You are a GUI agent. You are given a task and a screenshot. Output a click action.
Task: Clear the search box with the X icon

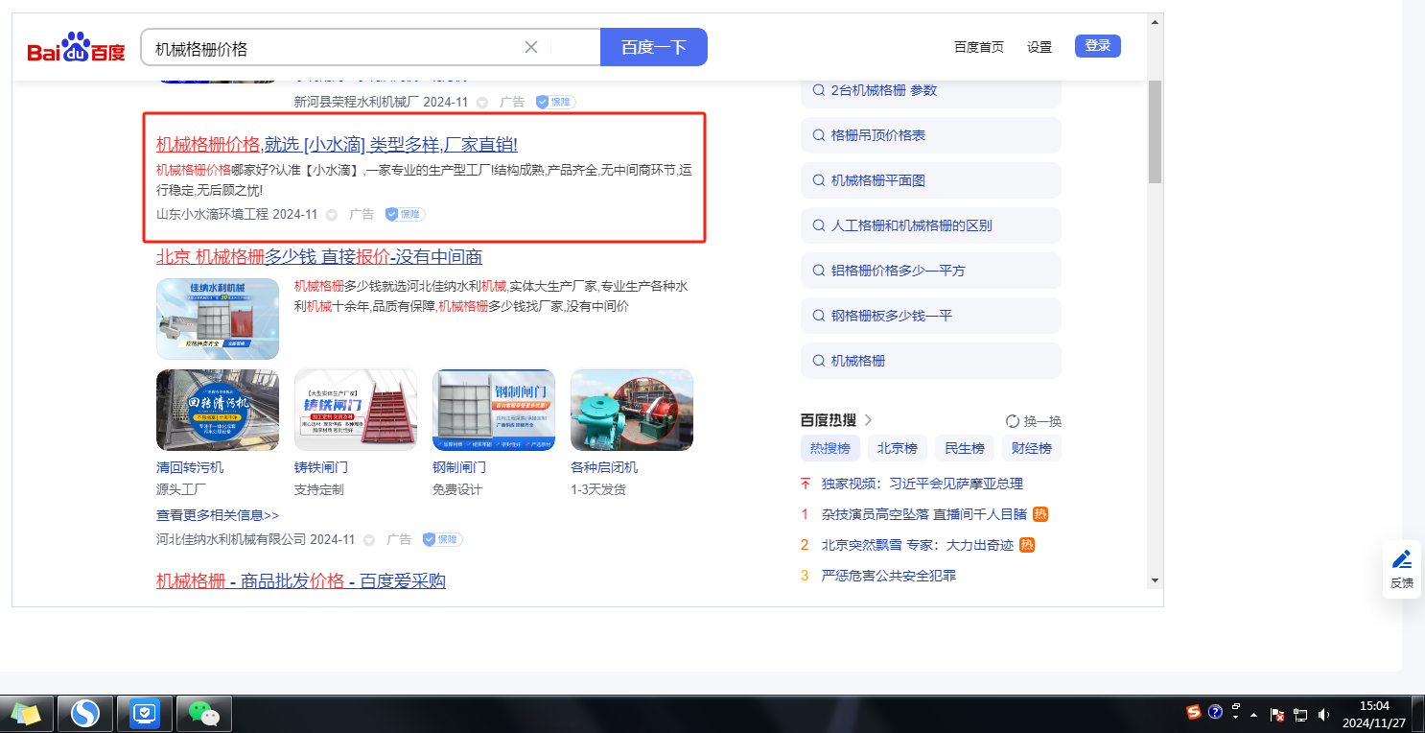tap(531, 47)
